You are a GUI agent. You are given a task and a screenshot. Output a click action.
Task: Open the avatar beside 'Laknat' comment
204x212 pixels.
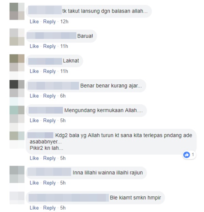tap(17, 63)
